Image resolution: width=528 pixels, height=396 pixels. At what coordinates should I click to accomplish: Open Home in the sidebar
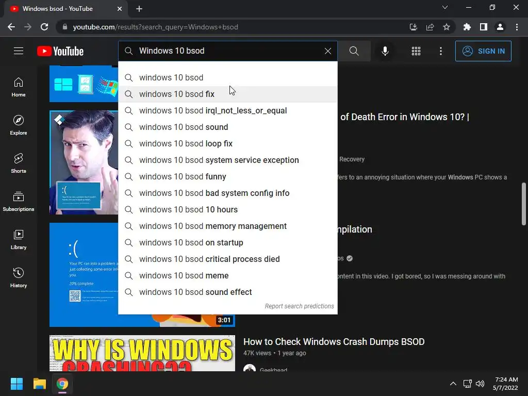click(x=19, y=87)
